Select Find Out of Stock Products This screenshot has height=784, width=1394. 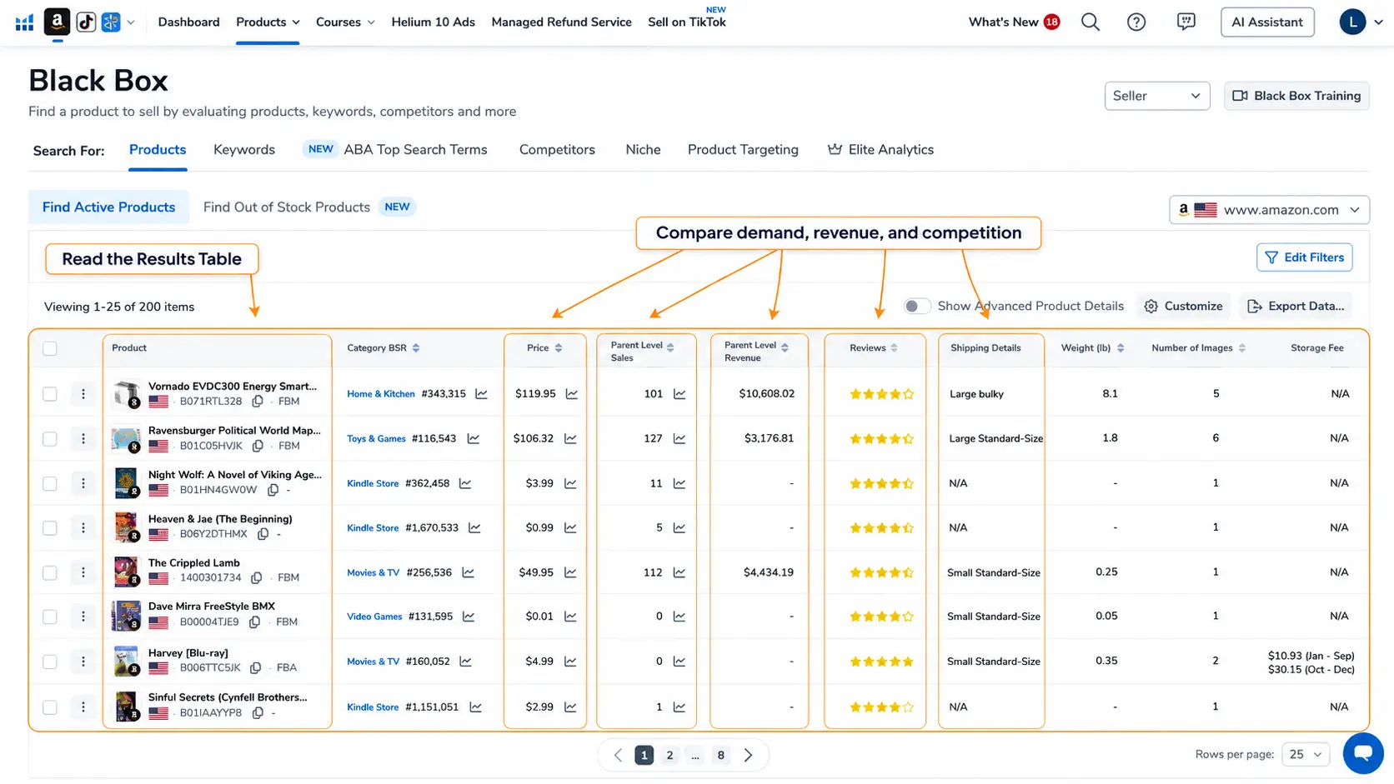tap(287, 207)
